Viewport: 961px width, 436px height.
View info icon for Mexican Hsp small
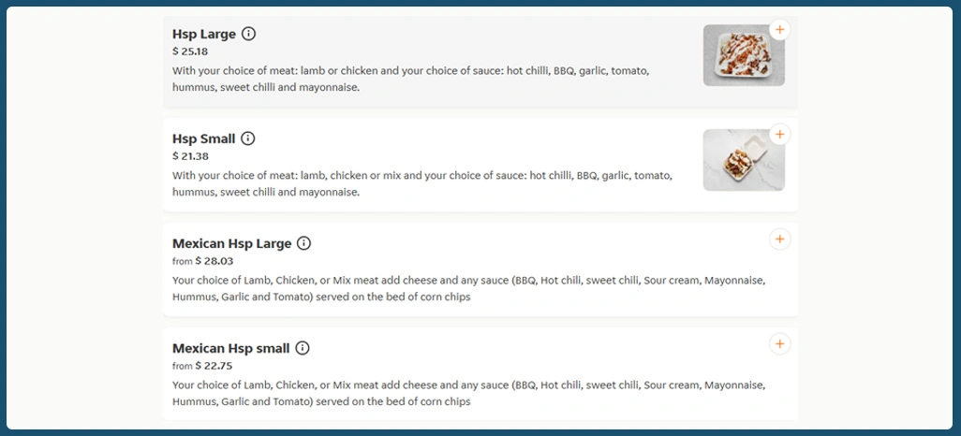302,348
